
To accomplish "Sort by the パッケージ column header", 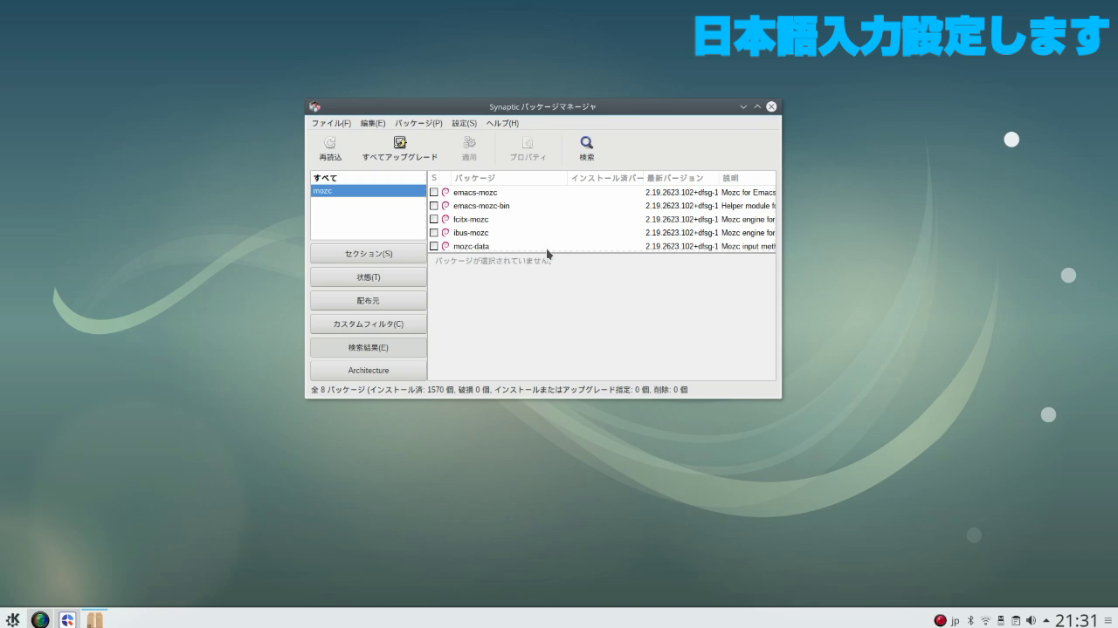I will (509, 178).
